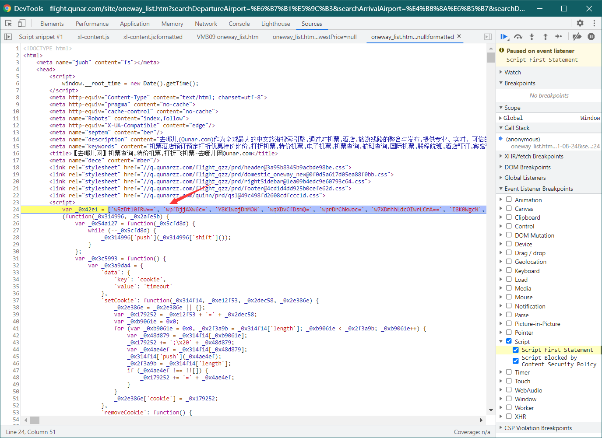This screenshot has height=438, width=602.
Task: Toggle the debugger sidebar pane icon
Action: click(488, 37)
